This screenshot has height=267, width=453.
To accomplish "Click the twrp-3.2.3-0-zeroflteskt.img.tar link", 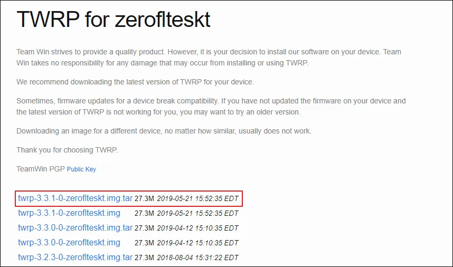I will tap(75, 258).
